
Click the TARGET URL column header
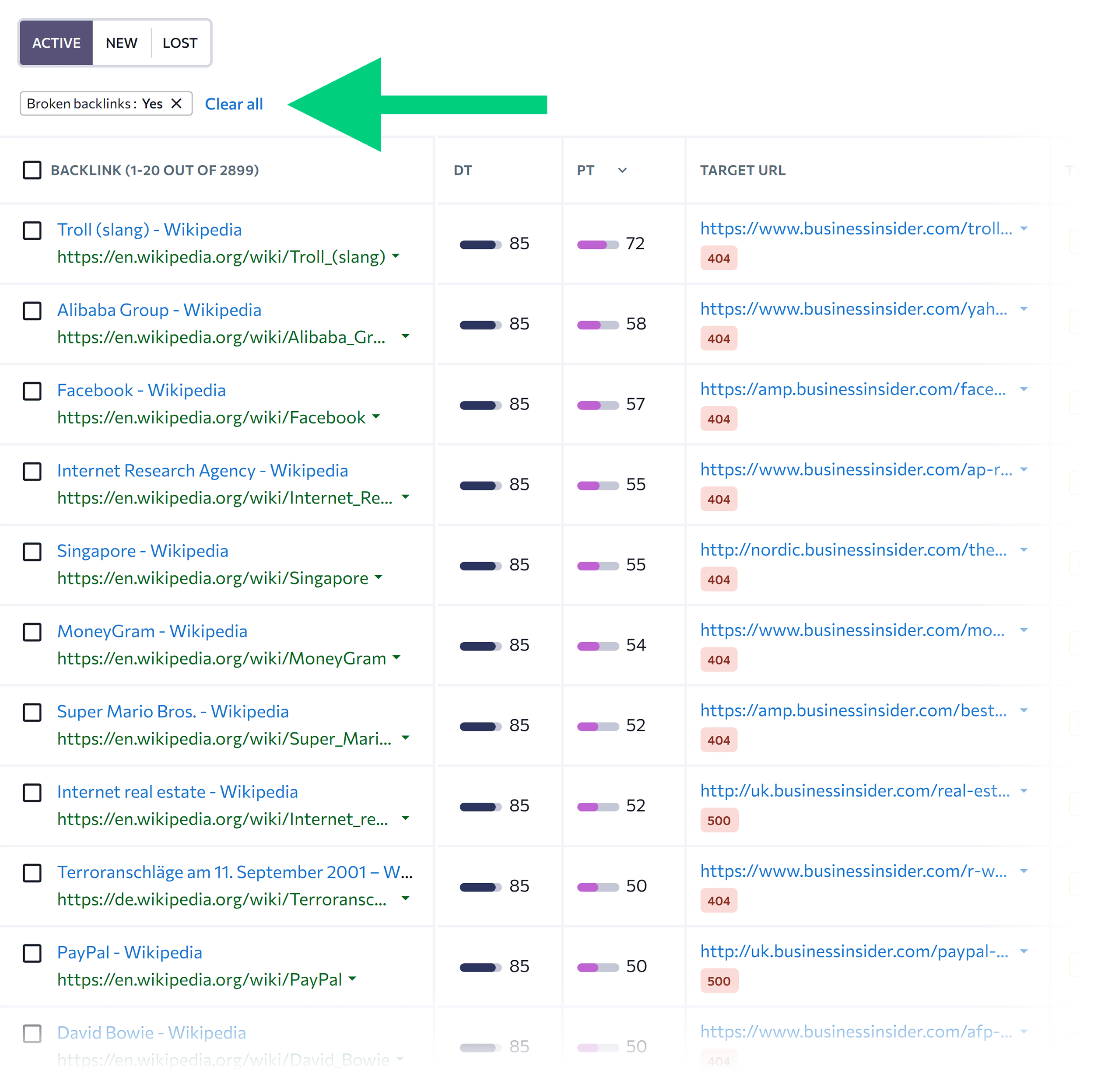click(742, 170)
